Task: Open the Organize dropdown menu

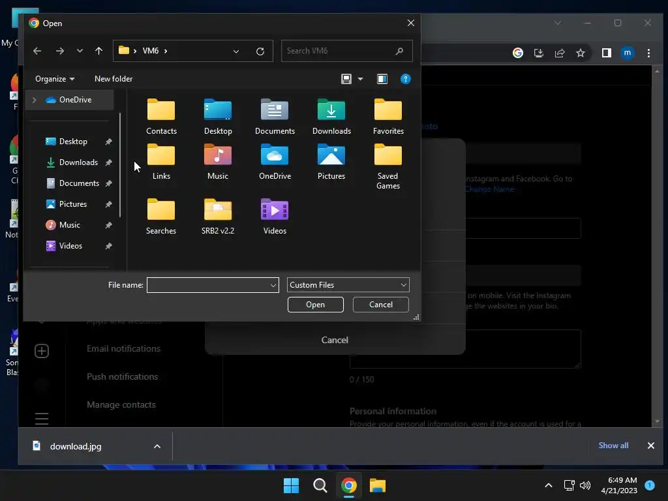Action: 55,79
